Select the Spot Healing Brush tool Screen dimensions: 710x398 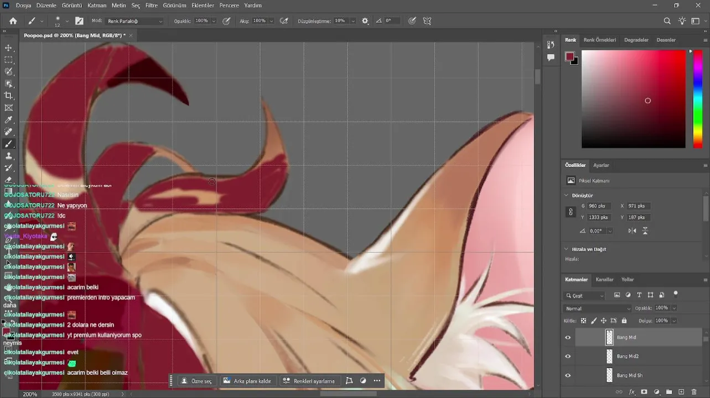click(8, 132)
